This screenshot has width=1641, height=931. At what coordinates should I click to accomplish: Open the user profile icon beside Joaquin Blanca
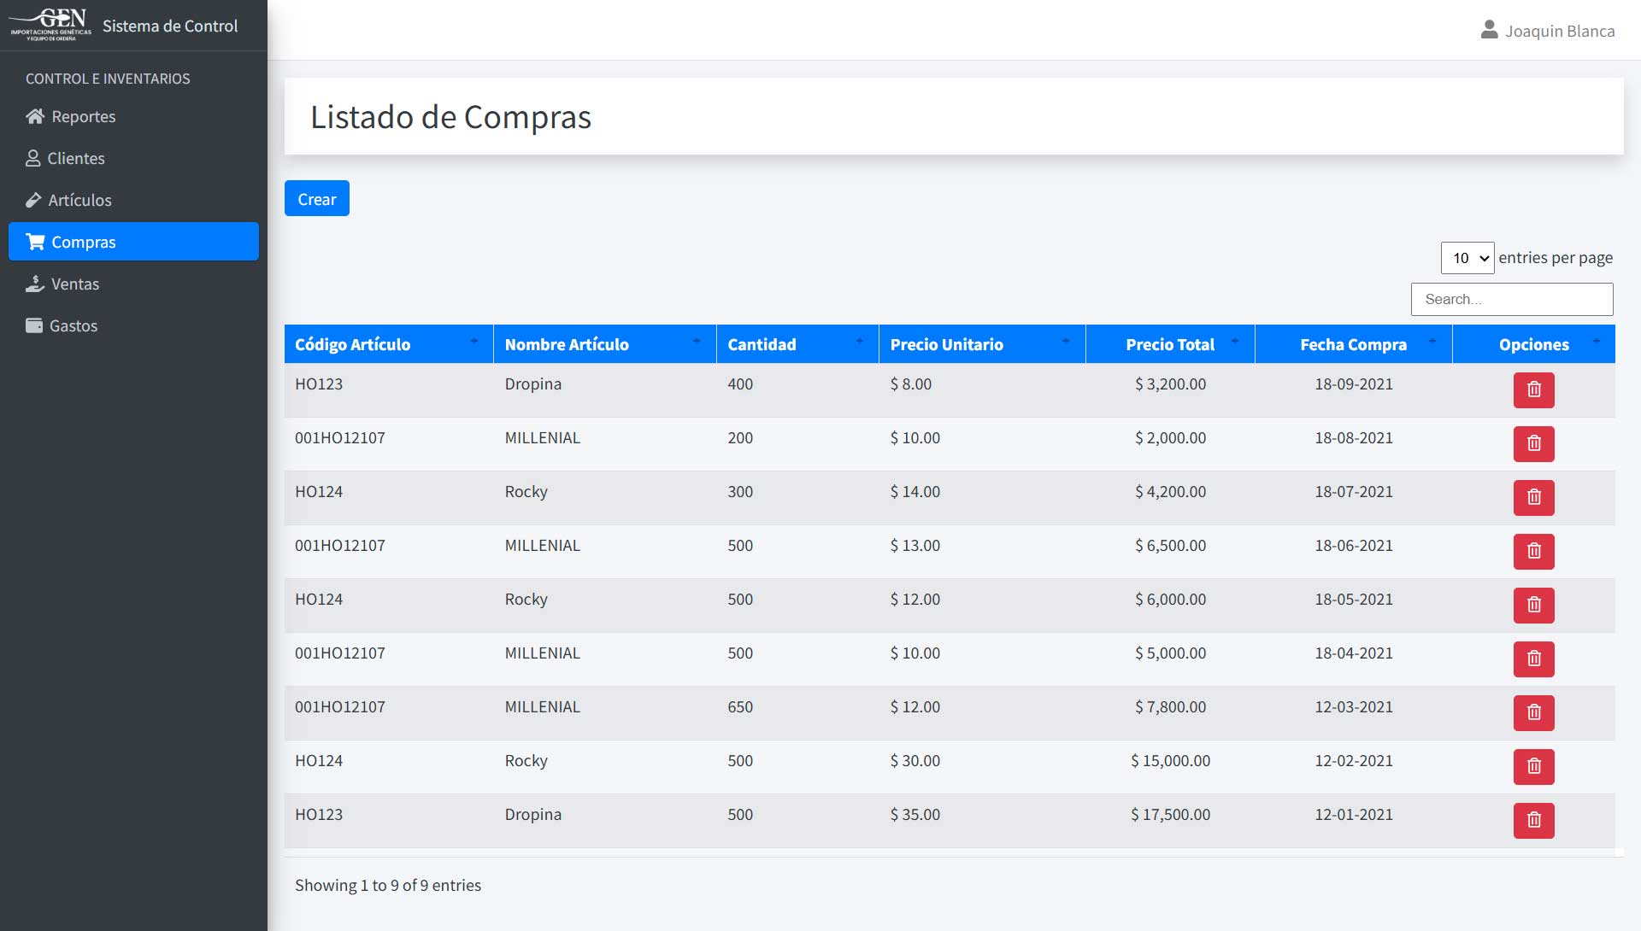[x=1489, y=30]
